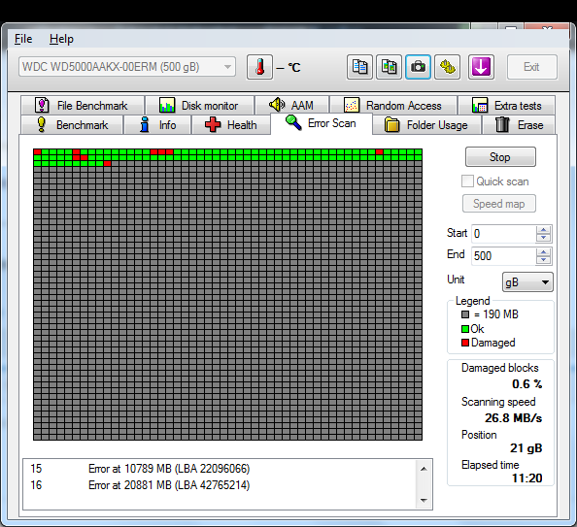Click the Speed map button
Screen dimensions: 577x527
click(499, 204)
